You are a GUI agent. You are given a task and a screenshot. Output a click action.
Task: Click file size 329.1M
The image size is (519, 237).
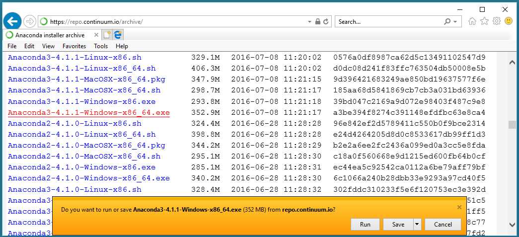pos(206,58)
